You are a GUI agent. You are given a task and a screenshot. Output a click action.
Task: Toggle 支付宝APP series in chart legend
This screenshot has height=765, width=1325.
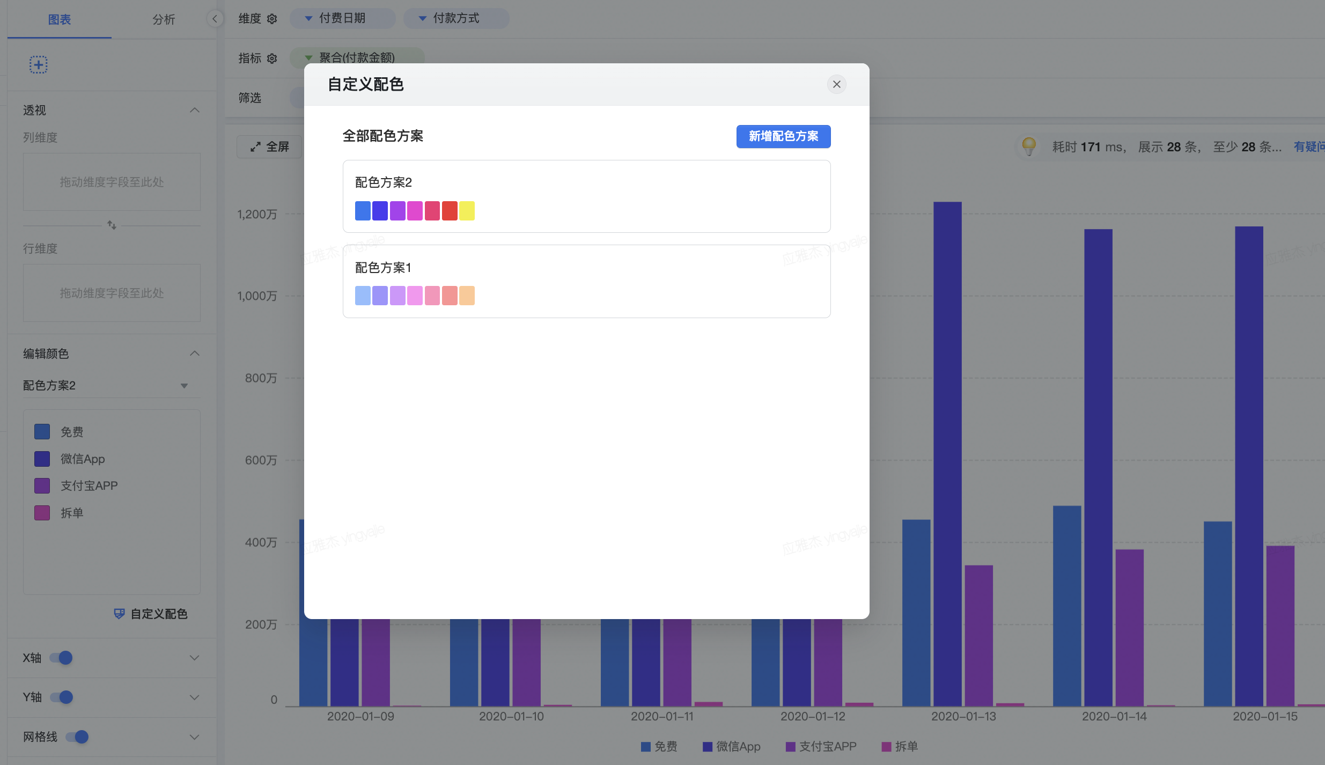click(x=821, y=746)
